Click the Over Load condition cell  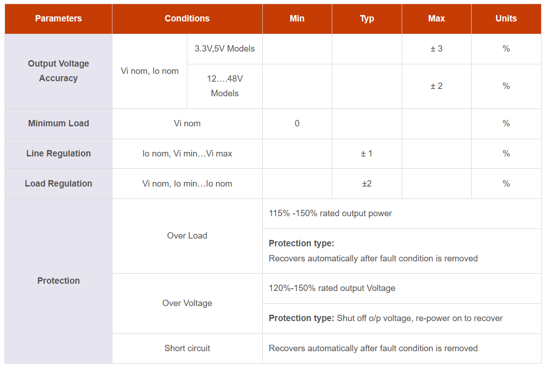[x=187, y=236]
